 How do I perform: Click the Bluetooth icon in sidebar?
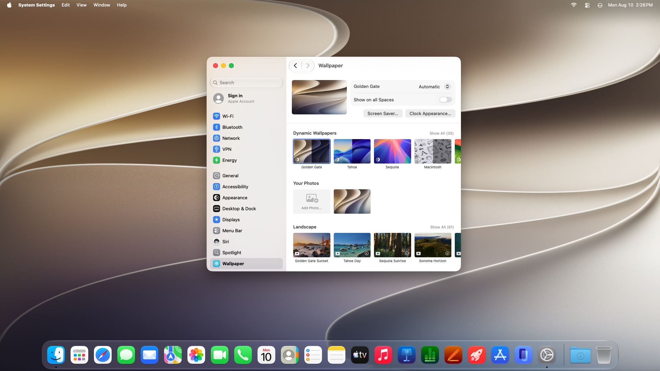pos(217,127)
